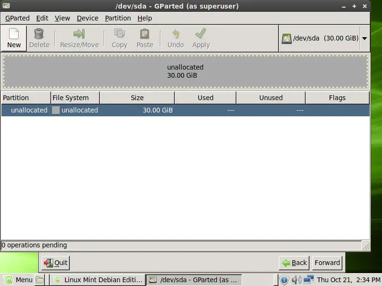Click the Linux Mint logo on Menu button
Image resolution: width=382 pixels, height=286 pixels.
[8, 280]
